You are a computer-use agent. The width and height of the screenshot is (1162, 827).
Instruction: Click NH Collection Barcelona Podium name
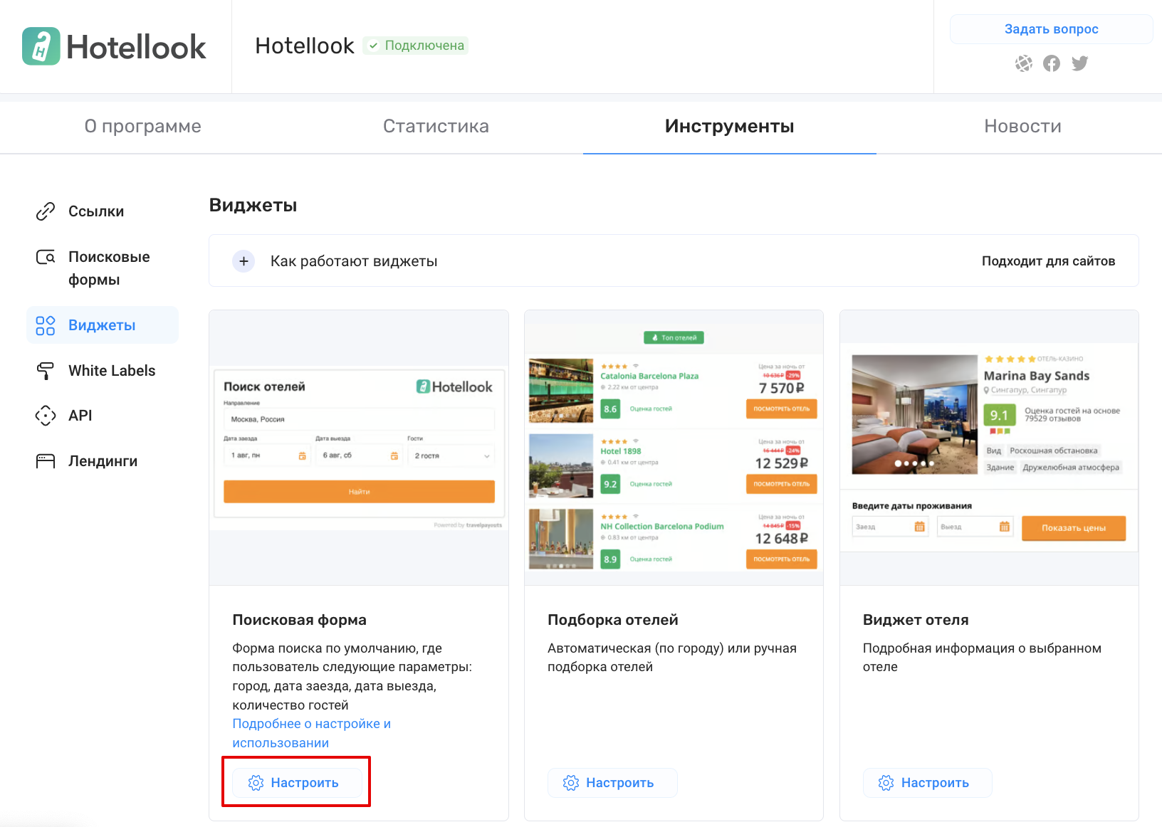pos(662,527)
